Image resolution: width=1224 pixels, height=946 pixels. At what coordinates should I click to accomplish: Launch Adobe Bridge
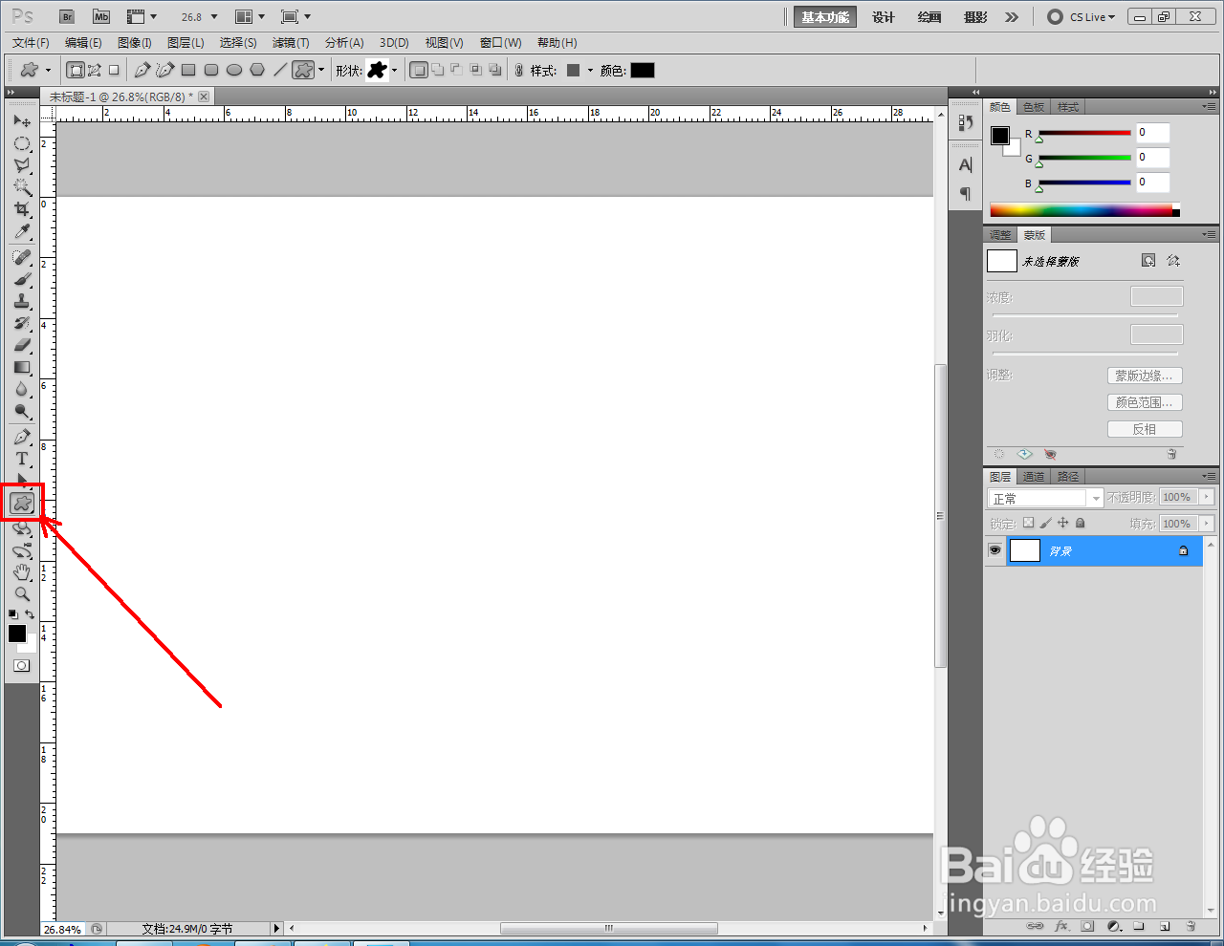tap(67, 17)
